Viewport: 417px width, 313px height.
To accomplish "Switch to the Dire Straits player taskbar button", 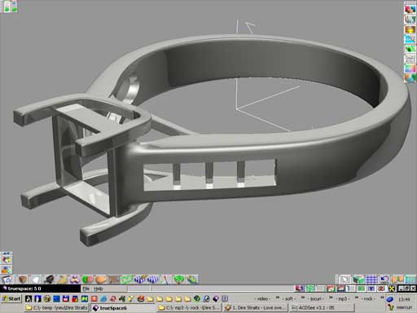I will [256, 308].
